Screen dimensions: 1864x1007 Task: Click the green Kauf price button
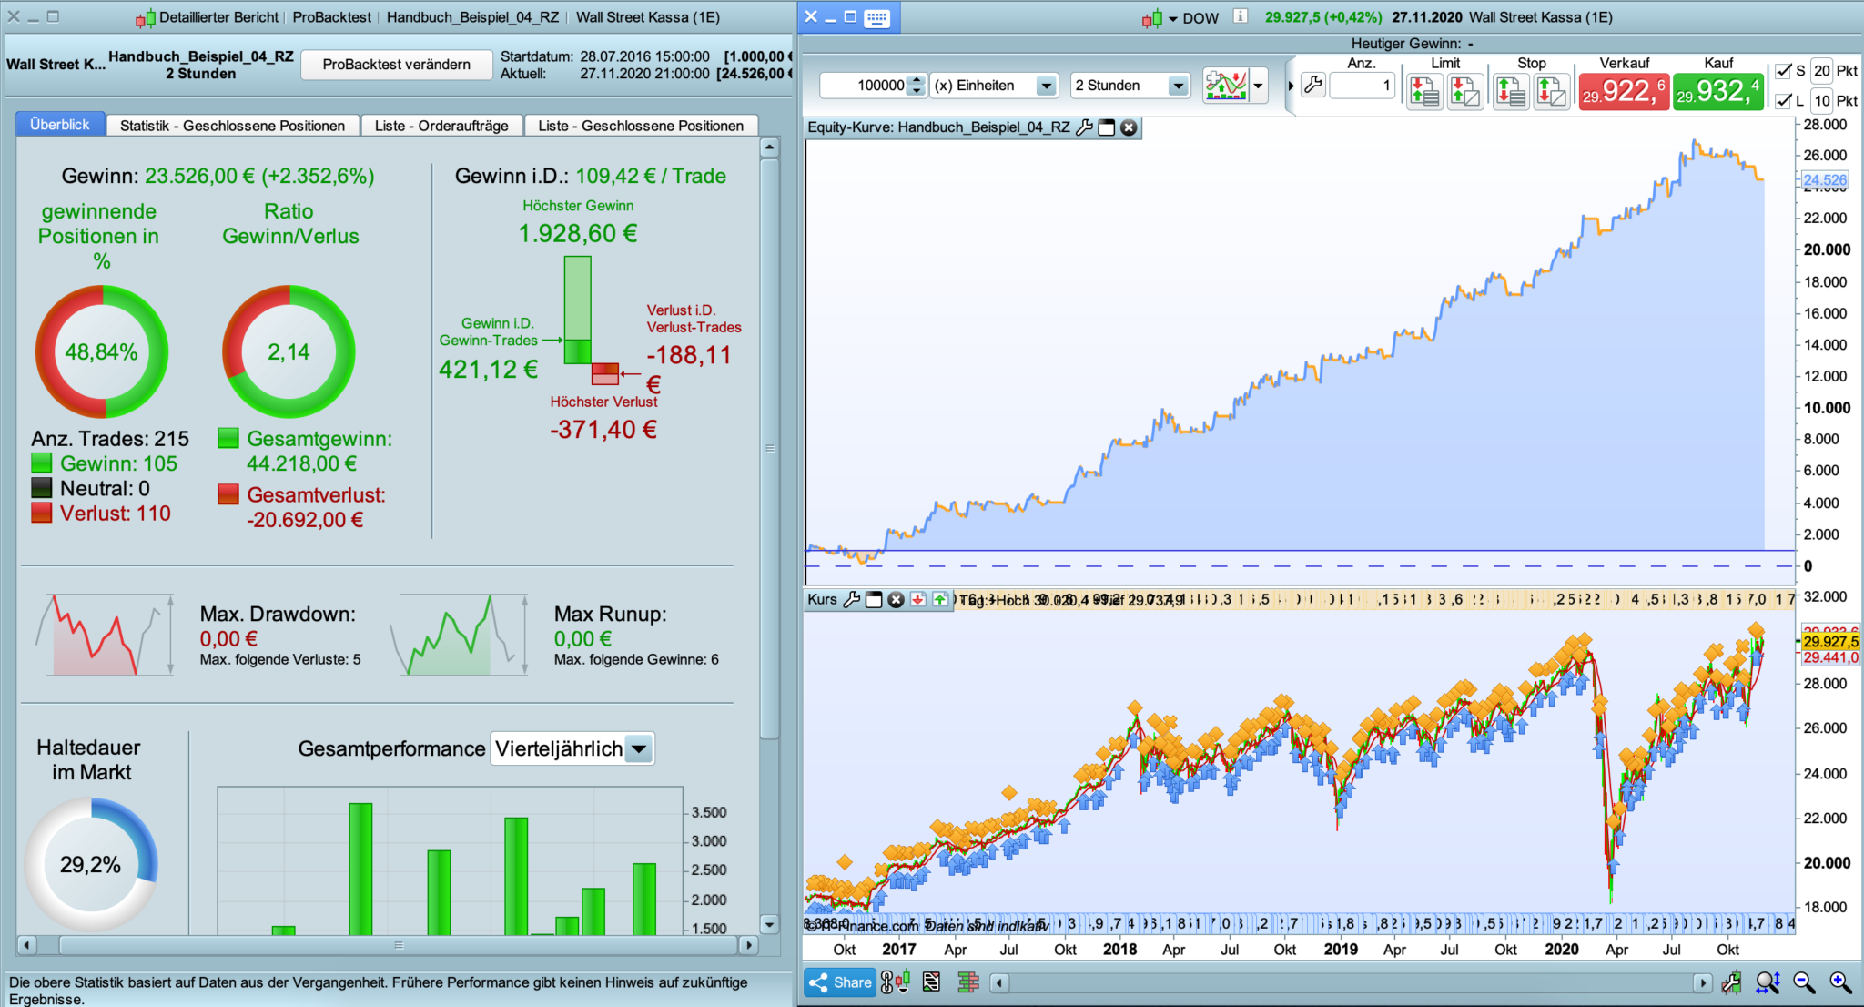[x=1717, y=91]
